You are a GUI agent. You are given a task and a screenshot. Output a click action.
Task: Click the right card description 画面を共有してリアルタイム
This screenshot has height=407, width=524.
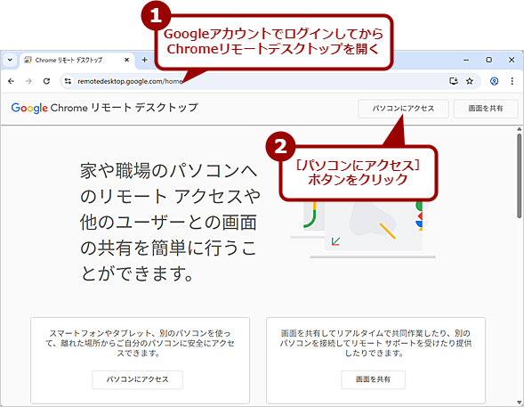pos(375,343)
